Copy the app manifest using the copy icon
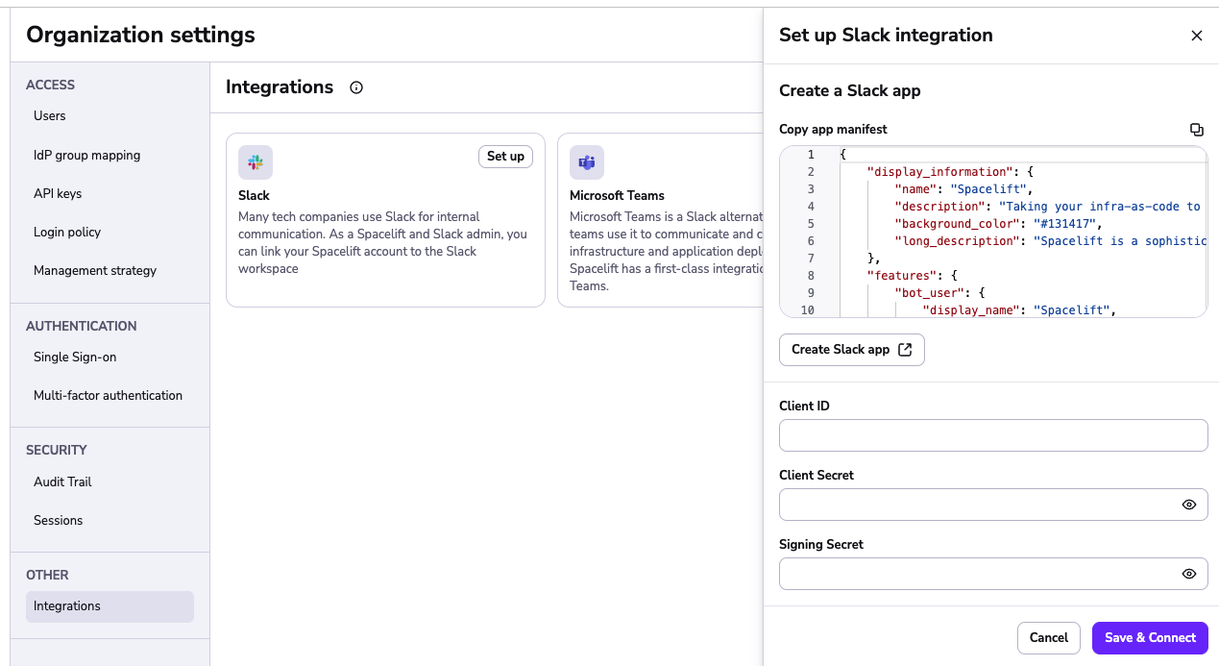The width and height of the screenshot is (1219, 666). (x=1197, y=129)
